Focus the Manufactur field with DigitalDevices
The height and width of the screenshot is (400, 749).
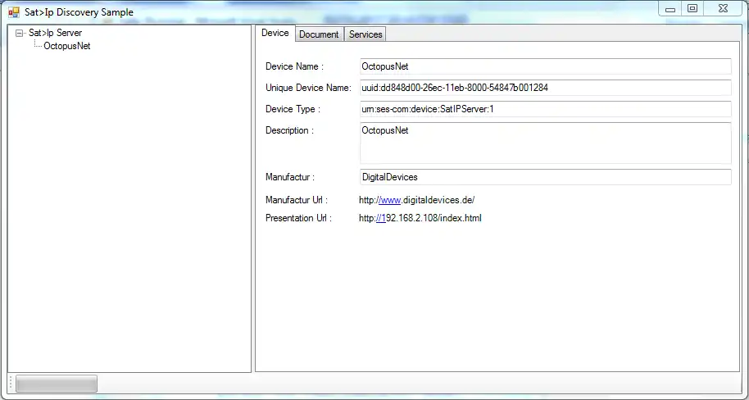(545, 177)
